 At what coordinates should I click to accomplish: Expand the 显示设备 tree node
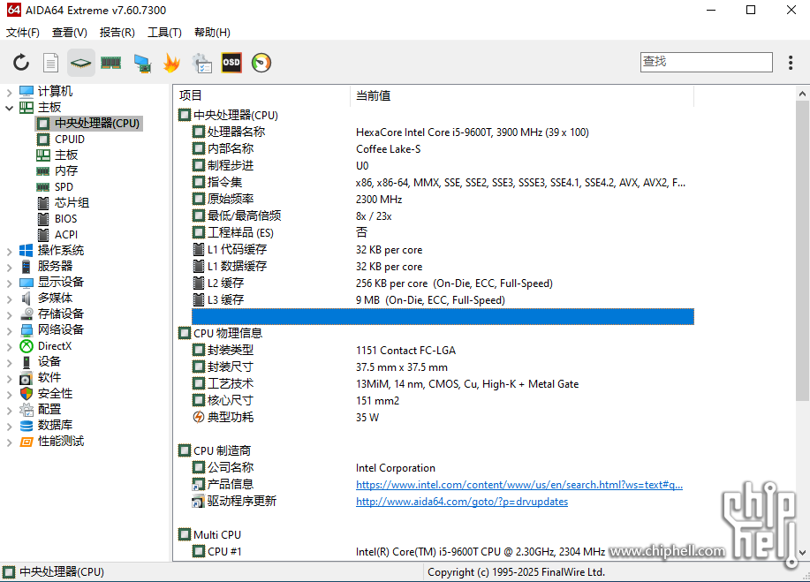click(x=10, y=283)
